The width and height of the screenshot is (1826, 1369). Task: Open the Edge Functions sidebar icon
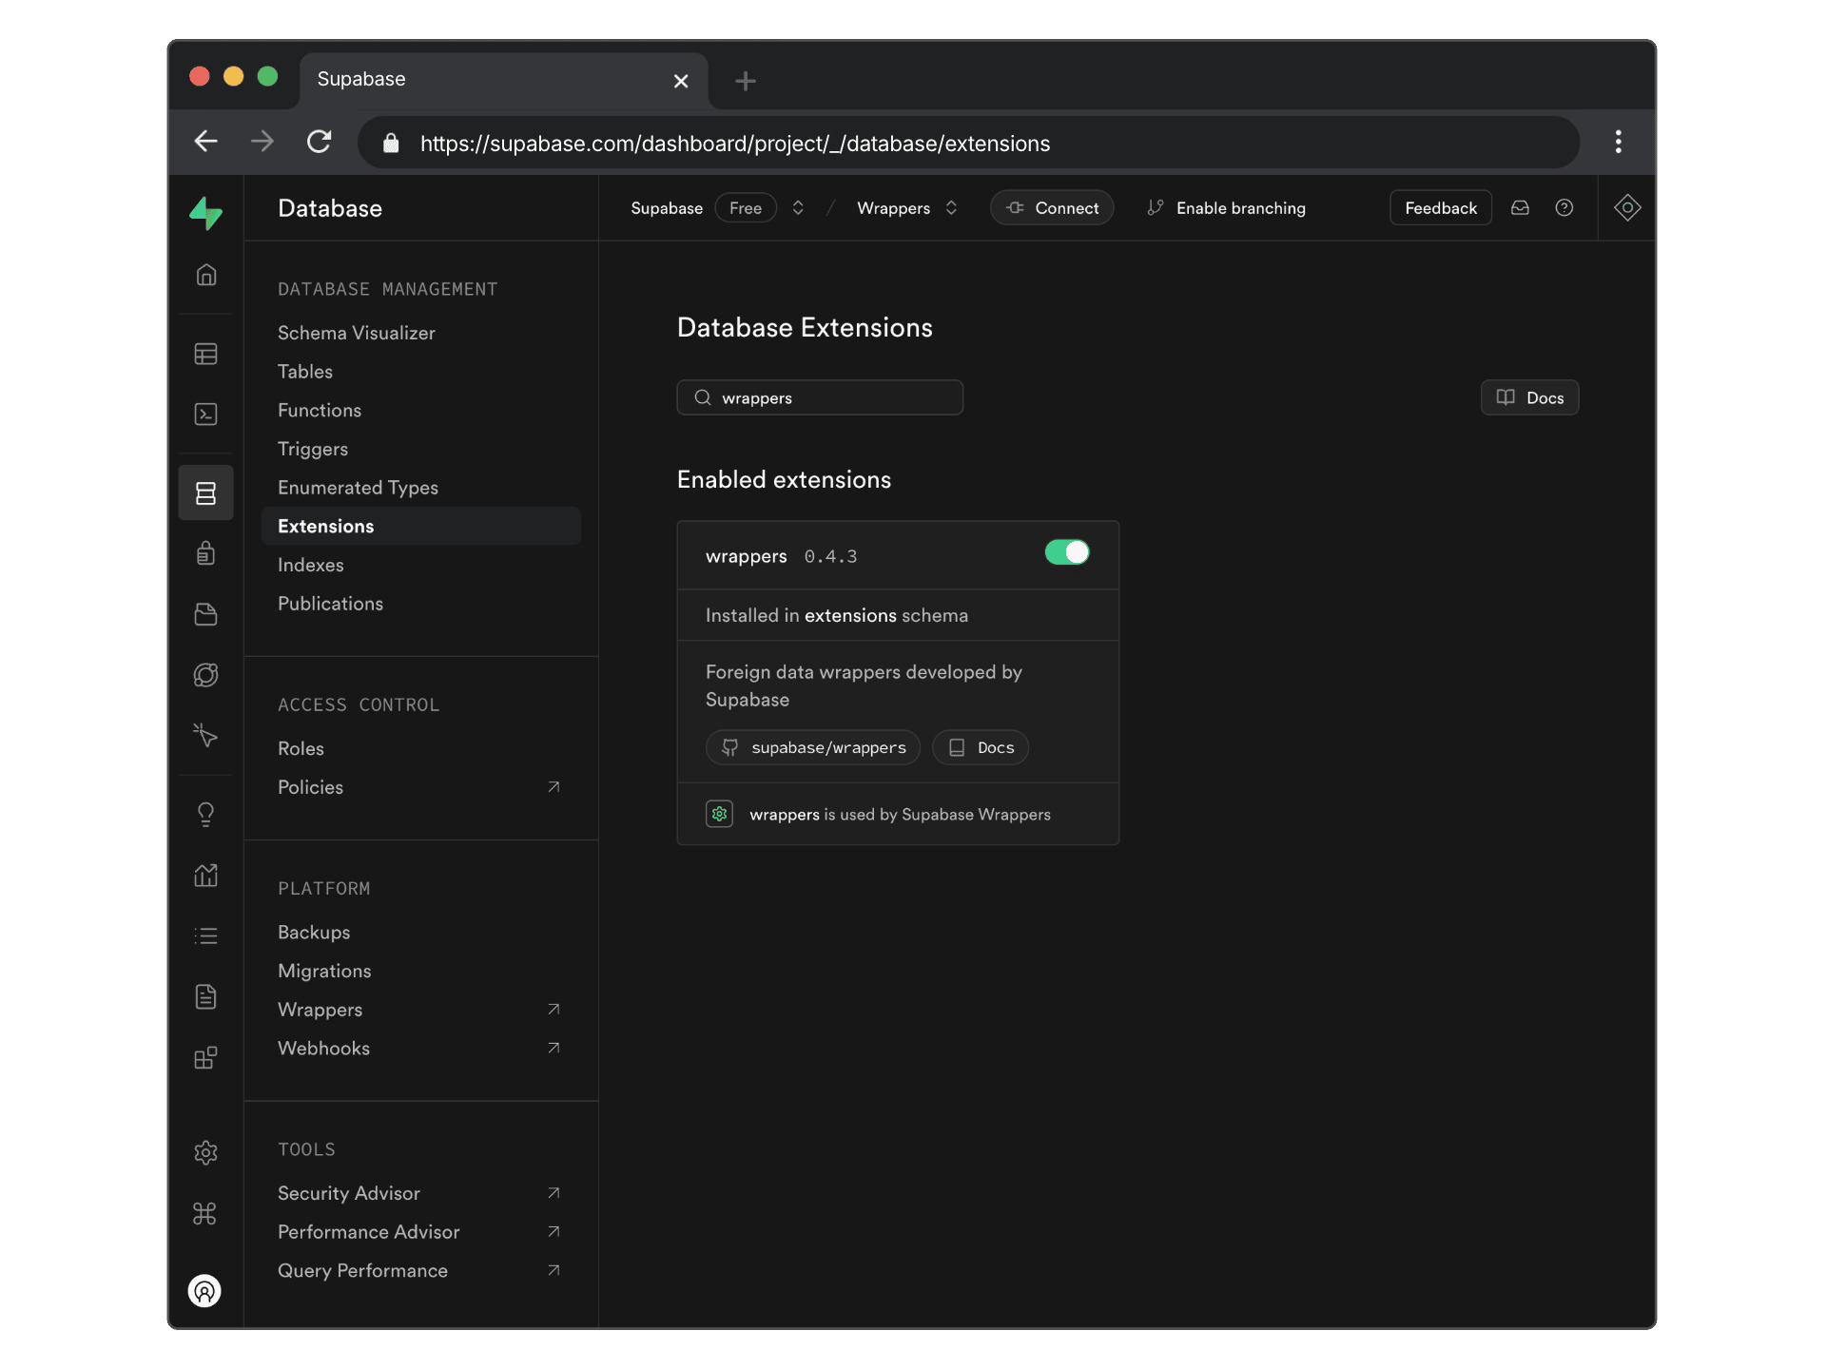point(206,675)
